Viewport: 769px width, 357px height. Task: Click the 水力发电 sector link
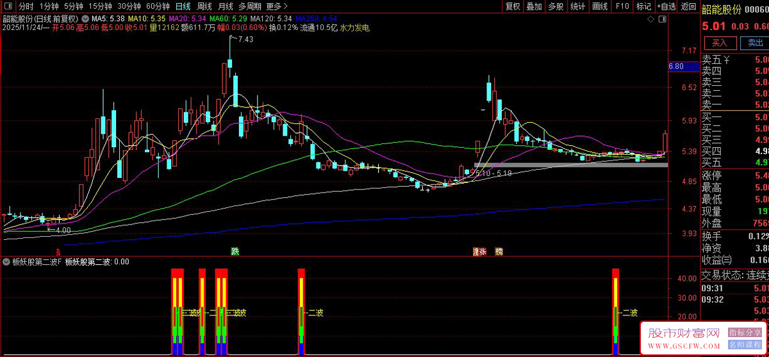coord(354,28)
